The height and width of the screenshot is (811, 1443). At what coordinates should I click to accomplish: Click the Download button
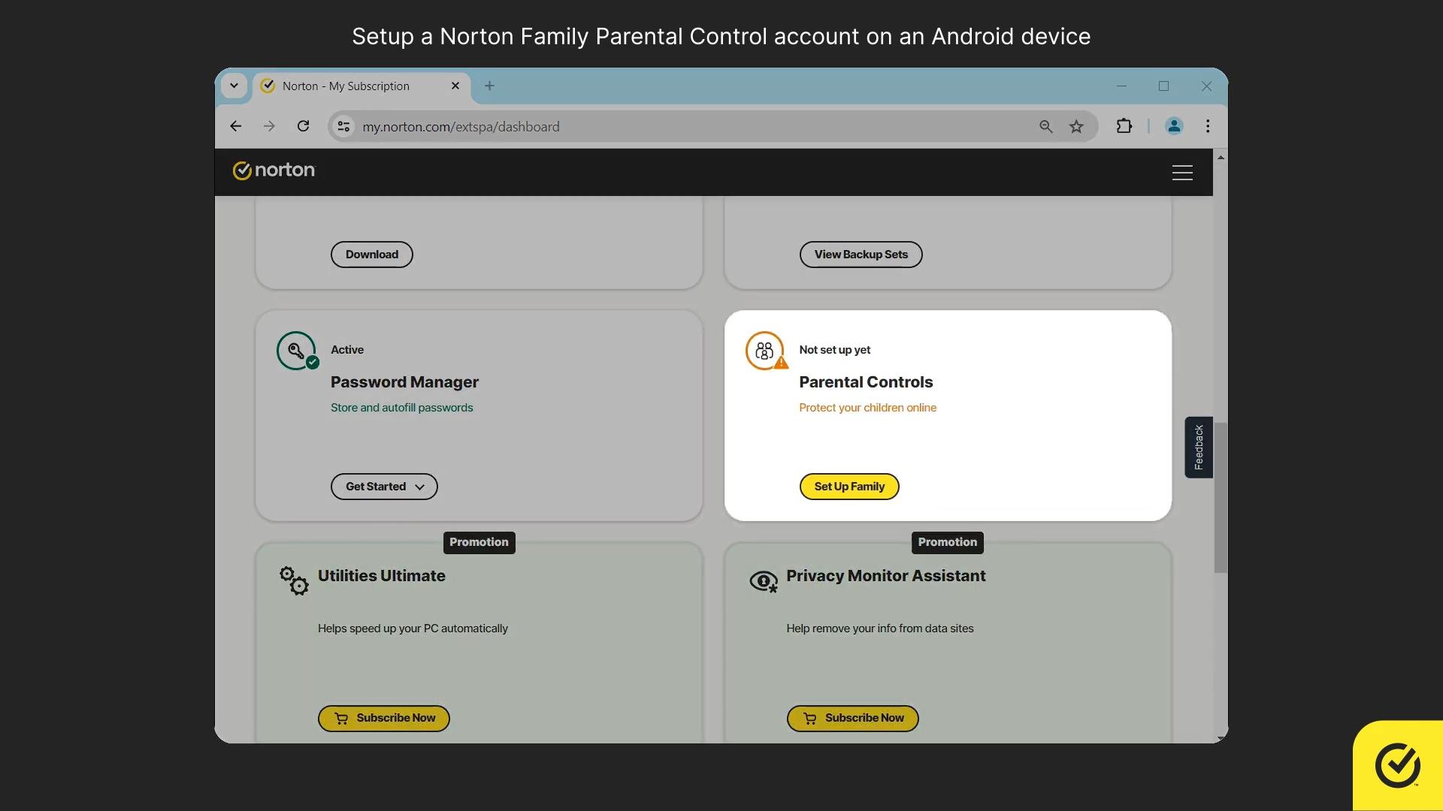372,255
